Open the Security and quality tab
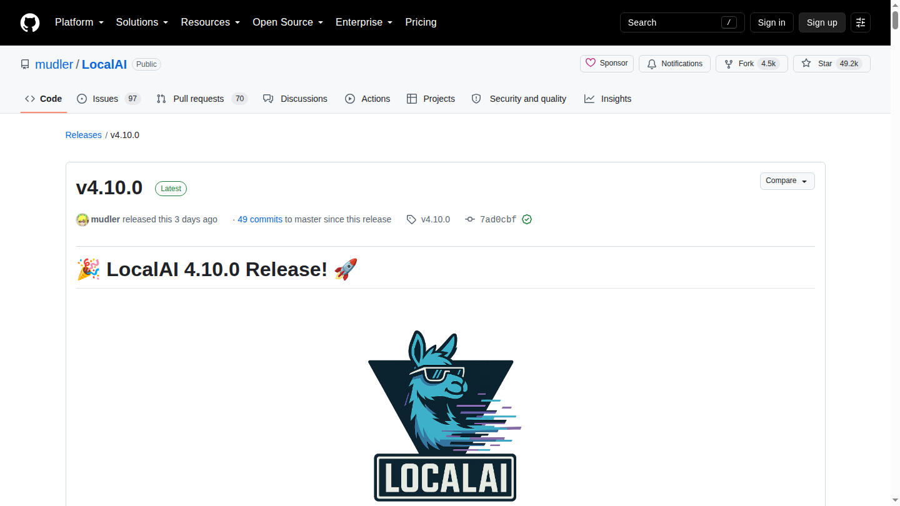The height and width of the screenshot is (506, 900). coord(519,99)
